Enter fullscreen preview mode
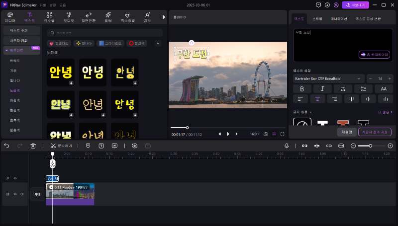The height and width of the screenshot is (226, 398). coord(282,134)
